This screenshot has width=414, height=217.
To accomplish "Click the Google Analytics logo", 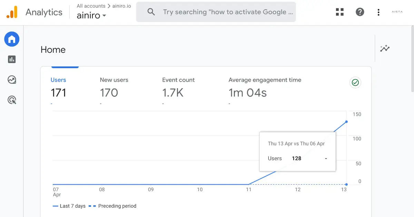I will point(12,12).
